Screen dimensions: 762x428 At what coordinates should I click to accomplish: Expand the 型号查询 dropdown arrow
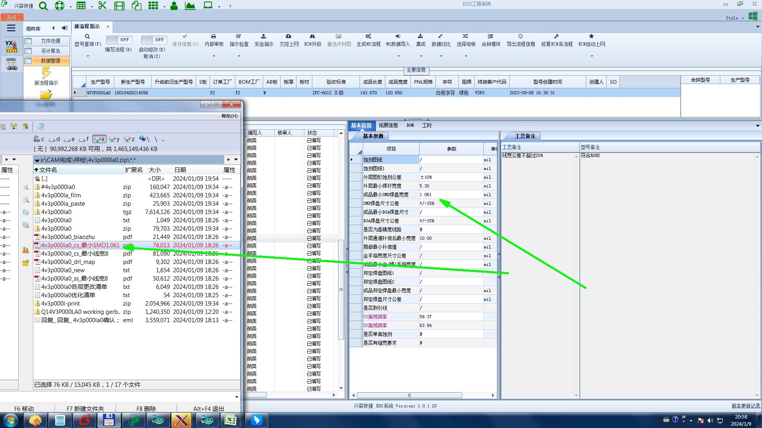pos(88,56)
